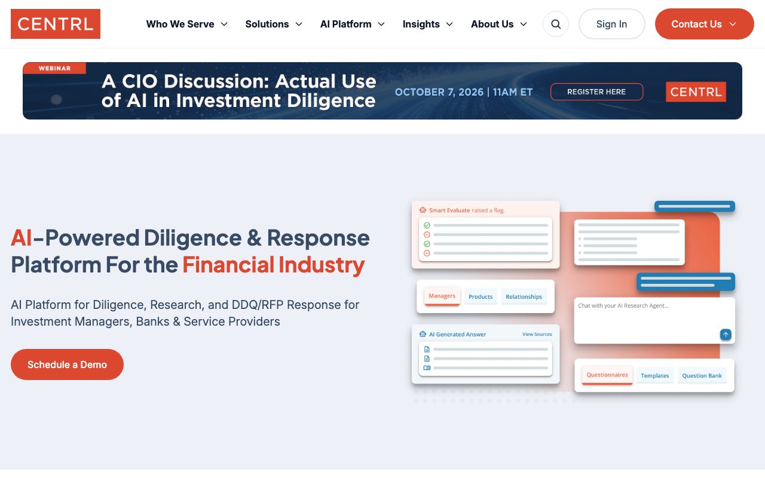Viewport: 765px width, 478px height.
Task: Select the Products tab in the illustration
Action: (x=481, y=297)
